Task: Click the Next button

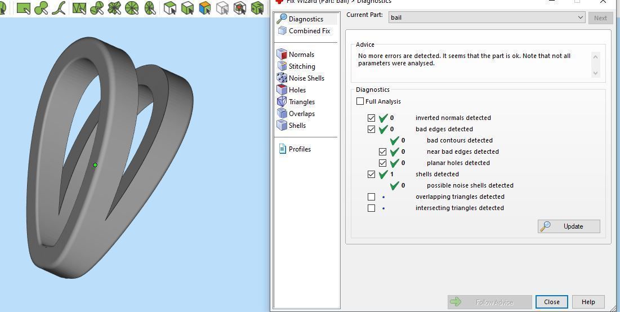Action: coord(600,18)
